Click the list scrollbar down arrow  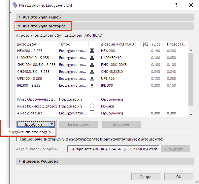[191, 114]
